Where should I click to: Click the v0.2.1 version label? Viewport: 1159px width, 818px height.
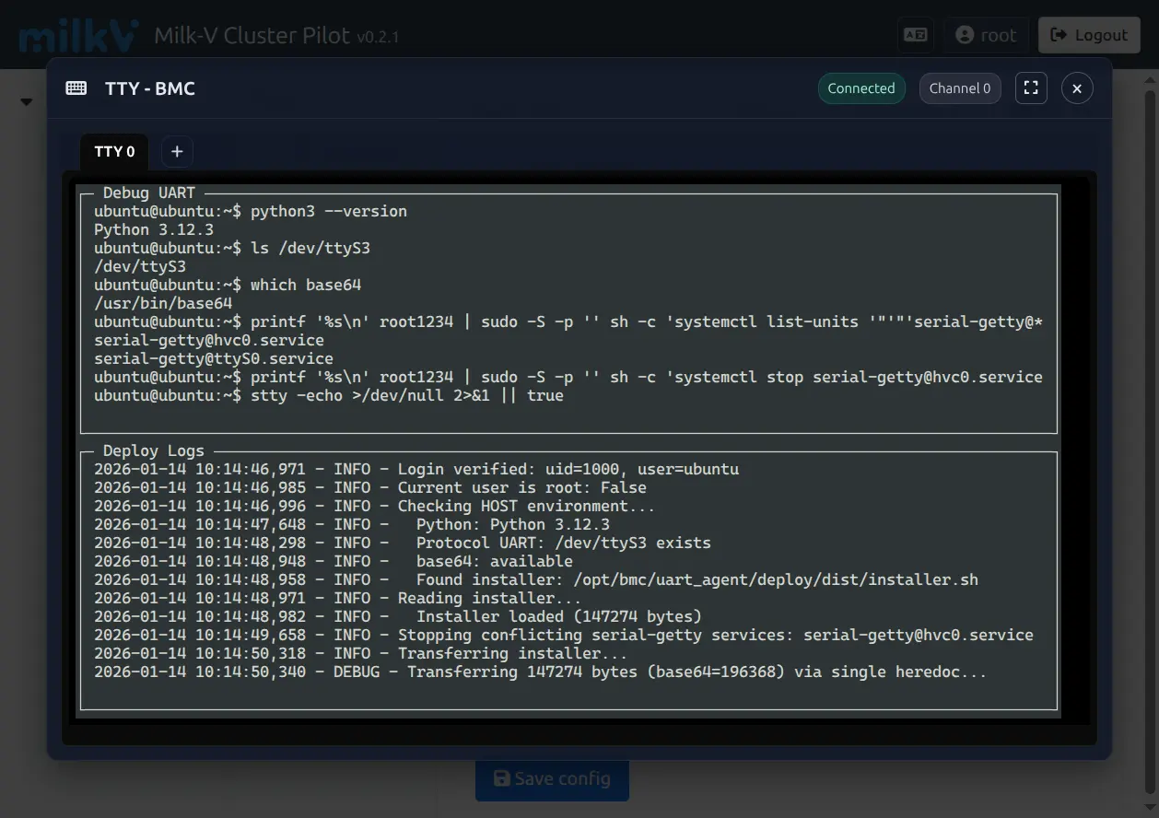(378, 38)
